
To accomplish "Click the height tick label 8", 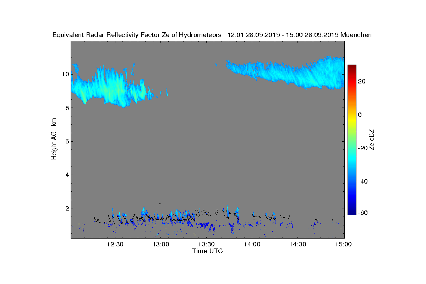I will [67, 108].
